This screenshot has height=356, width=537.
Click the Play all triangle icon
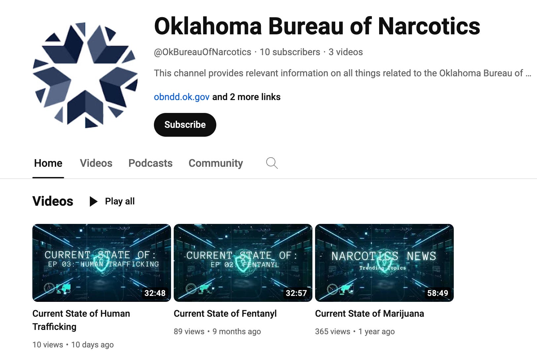[x=93, y=201]
